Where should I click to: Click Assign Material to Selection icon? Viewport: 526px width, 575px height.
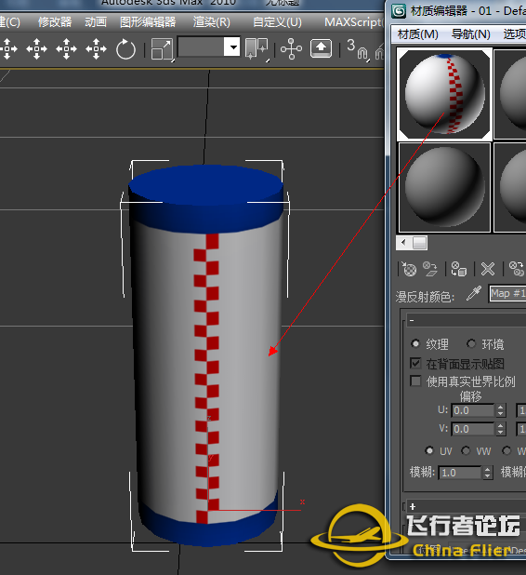[x=458, y=269]
